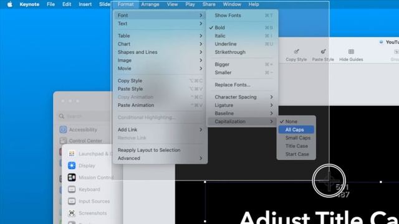The width and height of the screenshot is (399, 224).
Task: Open the Keynote application menu
Action: [x=29, y=4]
